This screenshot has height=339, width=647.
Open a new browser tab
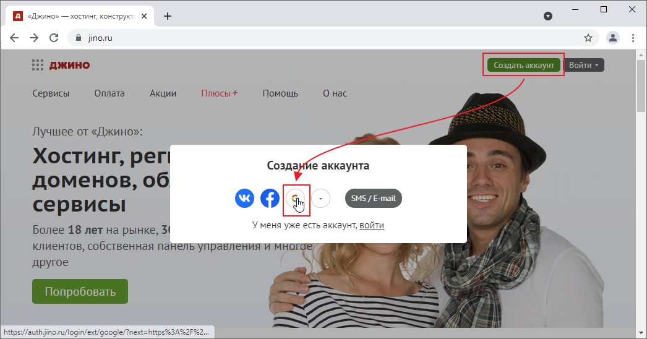(x=168, y=16)
